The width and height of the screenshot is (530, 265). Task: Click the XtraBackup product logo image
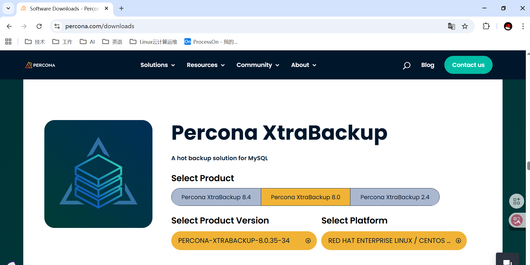98,174
